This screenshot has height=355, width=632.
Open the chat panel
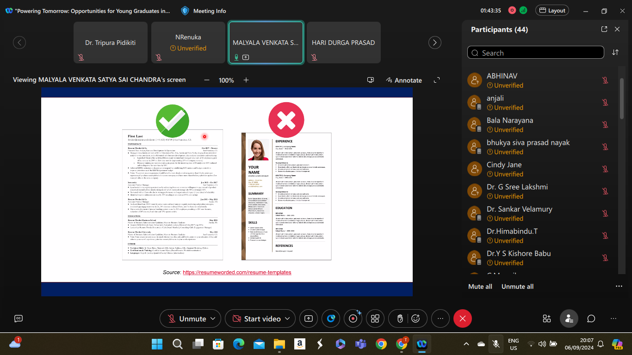pos(591,318)
